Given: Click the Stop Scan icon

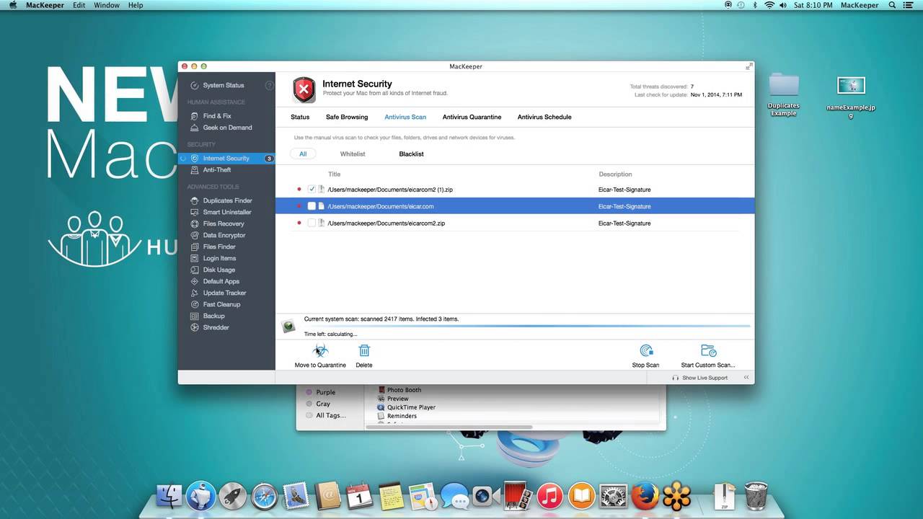Looking at the screenshot, I should coord(646,350).
